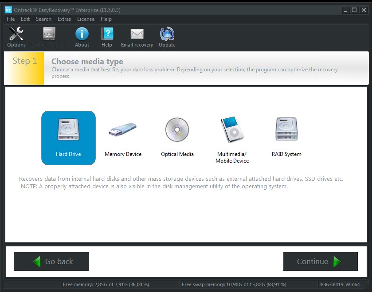The width and height of the screenshot is (372, 292).
Task: Click the Continue button
Action: coord(320,261)
